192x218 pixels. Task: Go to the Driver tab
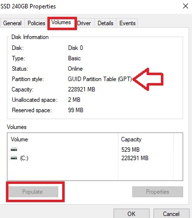84,23
